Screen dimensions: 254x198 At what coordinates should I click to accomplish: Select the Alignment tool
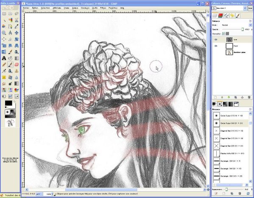pyautogui.click(x=4, y=39)
